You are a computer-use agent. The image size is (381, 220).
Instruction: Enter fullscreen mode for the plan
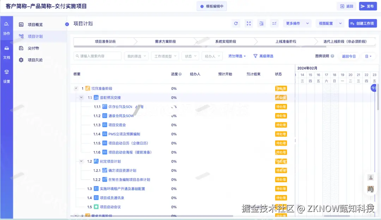point(249,23)
